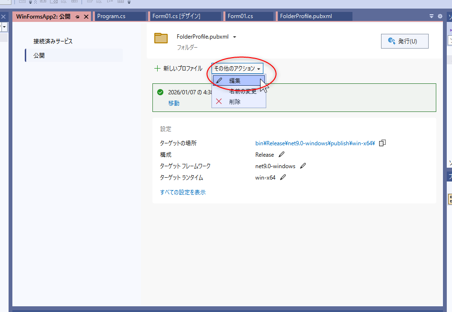Pin the WinFormsApp2 公開 tab using the pin icon
Viewport: 452px width, 312px height.
78,17
